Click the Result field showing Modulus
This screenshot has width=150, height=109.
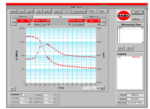pos(135,99)
